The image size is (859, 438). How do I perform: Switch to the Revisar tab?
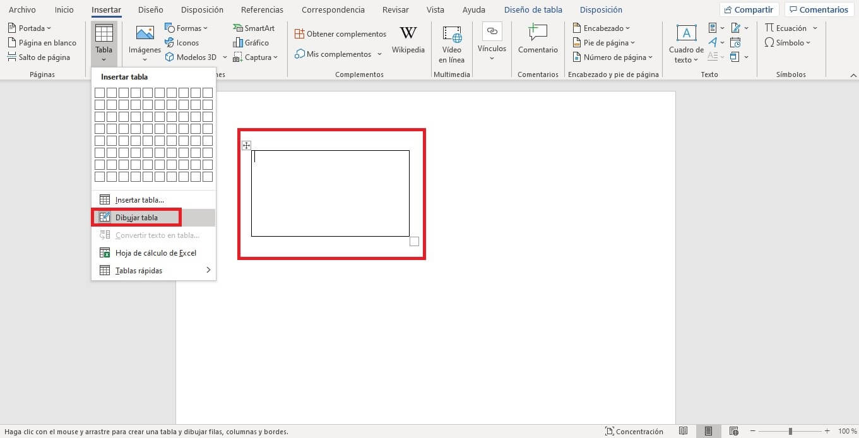[396, 9]
